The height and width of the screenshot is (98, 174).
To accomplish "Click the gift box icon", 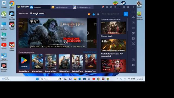I will click(89, 14).
